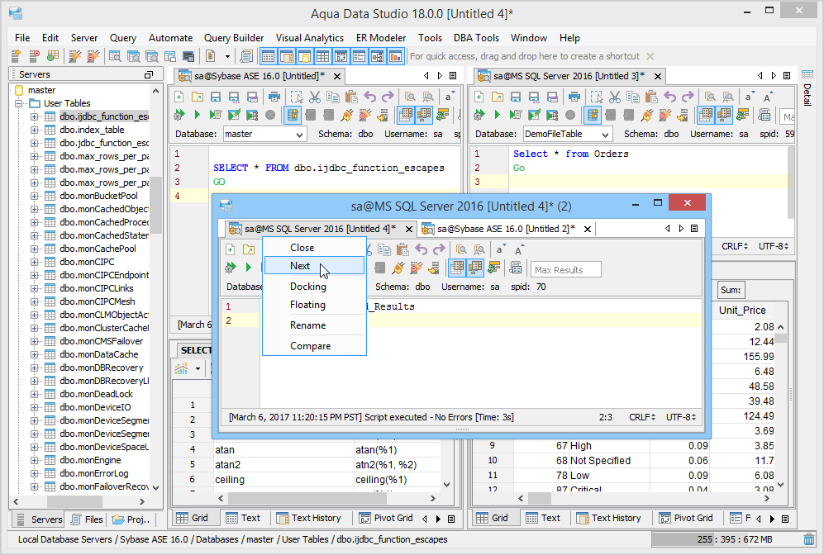The width and height of the screenshot is (824, 555).
Task: Switch to sa@Sybase ASE 16.0 [Untitled 2] tab
Action: coord(506,229)
